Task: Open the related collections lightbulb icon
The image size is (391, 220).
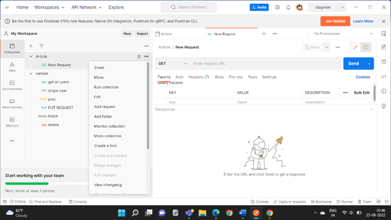Action: click(383, 106)
